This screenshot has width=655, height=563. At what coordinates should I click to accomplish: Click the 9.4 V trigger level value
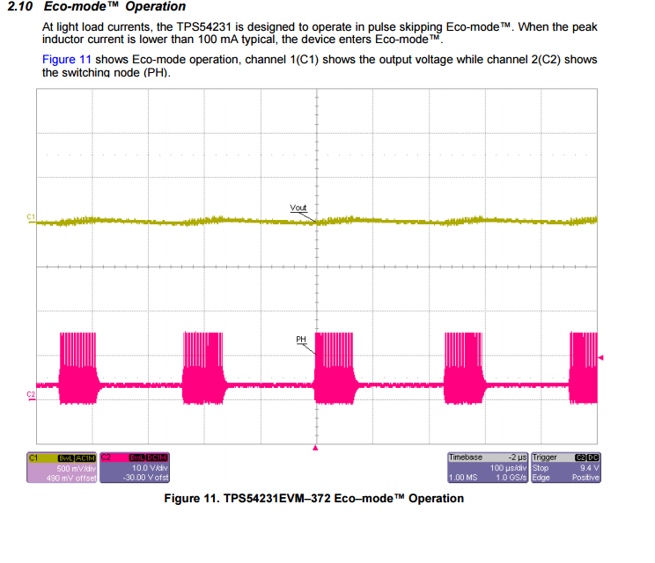point(590,468)
